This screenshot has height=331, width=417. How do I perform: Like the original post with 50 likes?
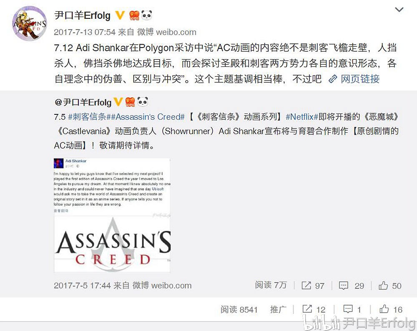click(383, 286)
